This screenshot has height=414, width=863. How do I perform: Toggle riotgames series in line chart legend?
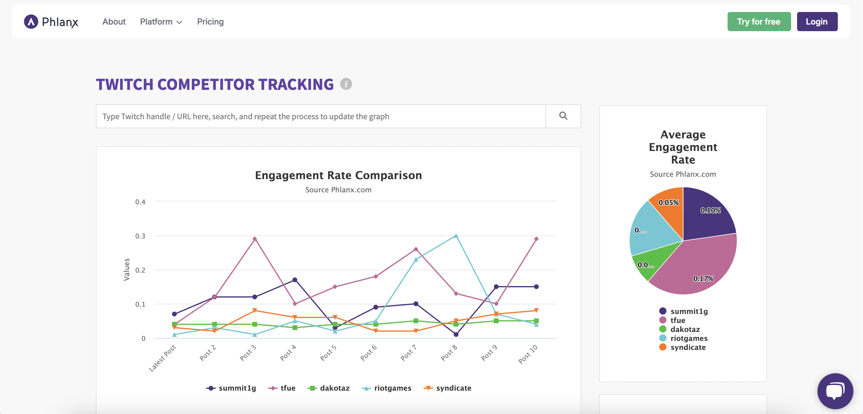pyautogui.click(x=387, y=388)
